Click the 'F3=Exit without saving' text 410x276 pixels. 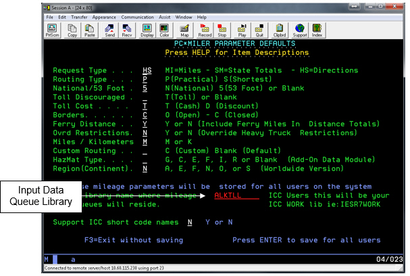pos(134,240)
